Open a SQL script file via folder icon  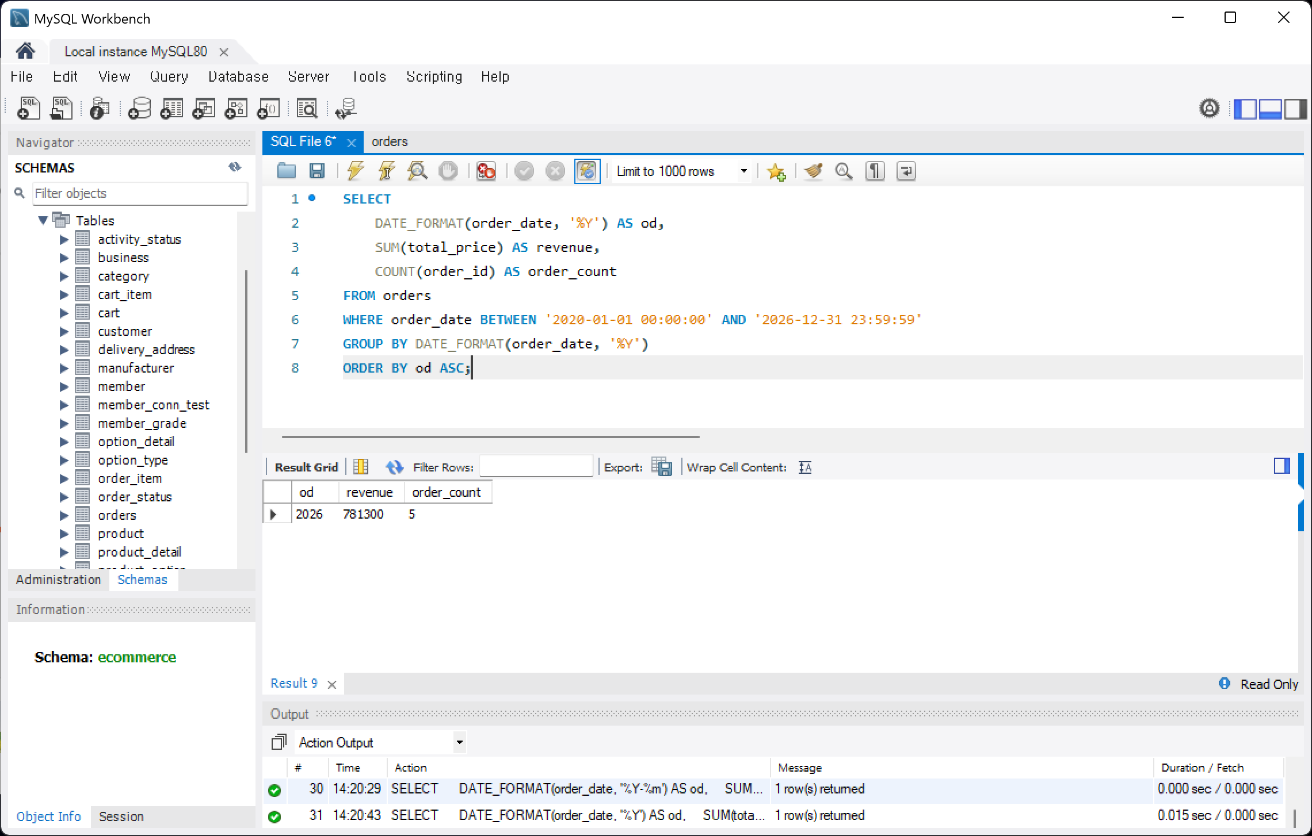286,171
